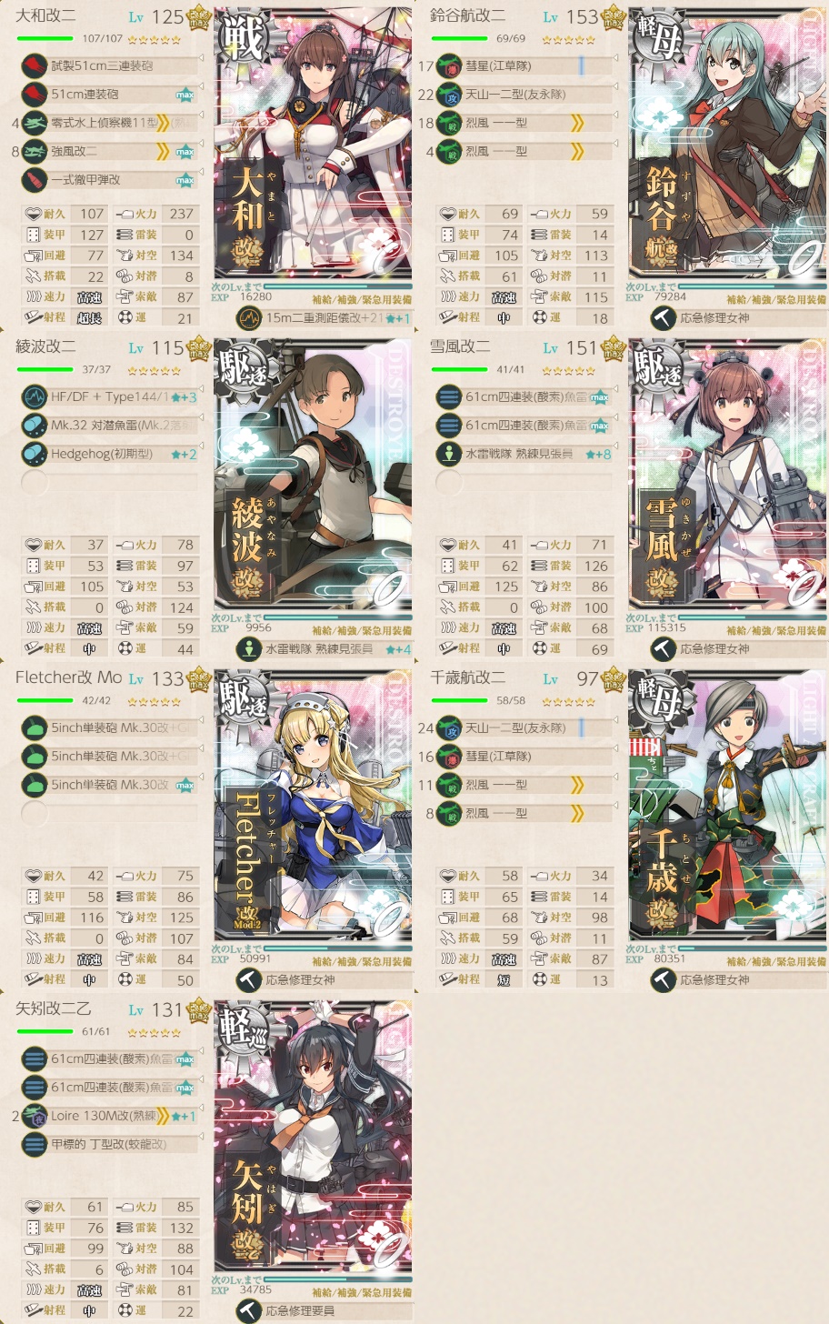This screenshot has width=829, height=1324.
Task: Select the torpedo icon on 矢矧改二乙's first slot
Action: [x=35, y=1058]
